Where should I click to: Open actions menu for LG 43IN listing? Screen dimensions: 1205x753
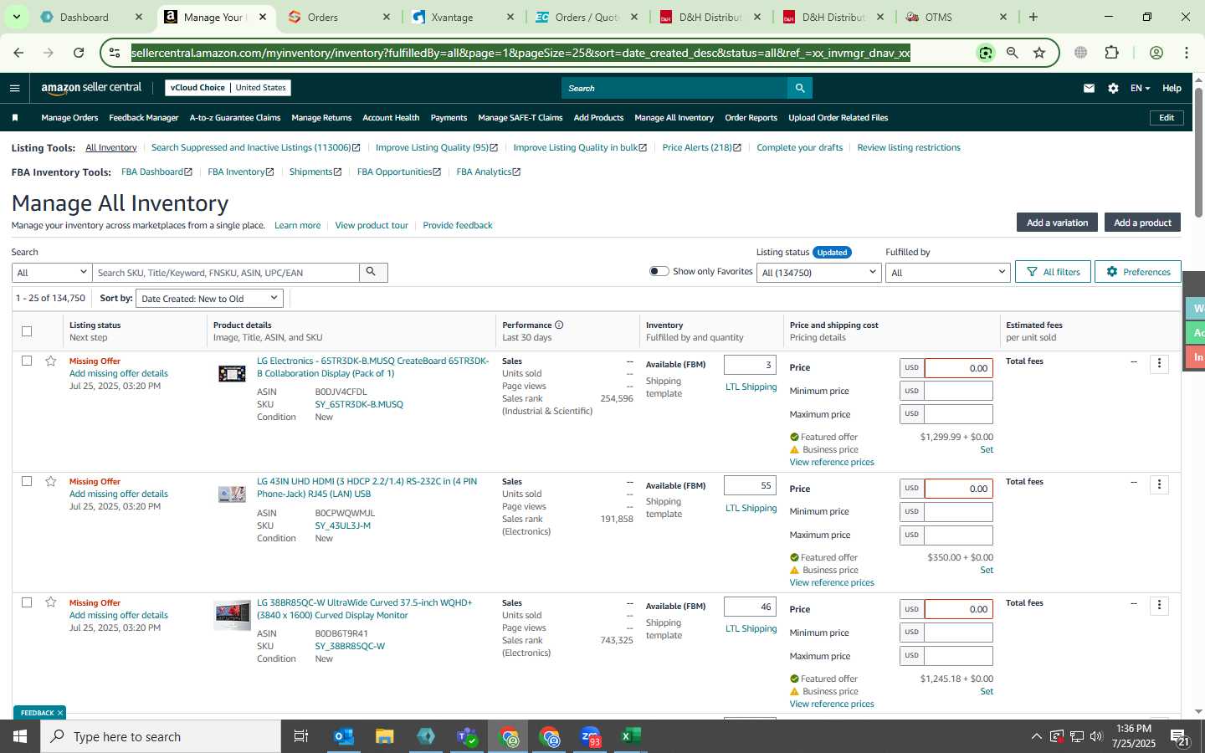point(1159,484)
